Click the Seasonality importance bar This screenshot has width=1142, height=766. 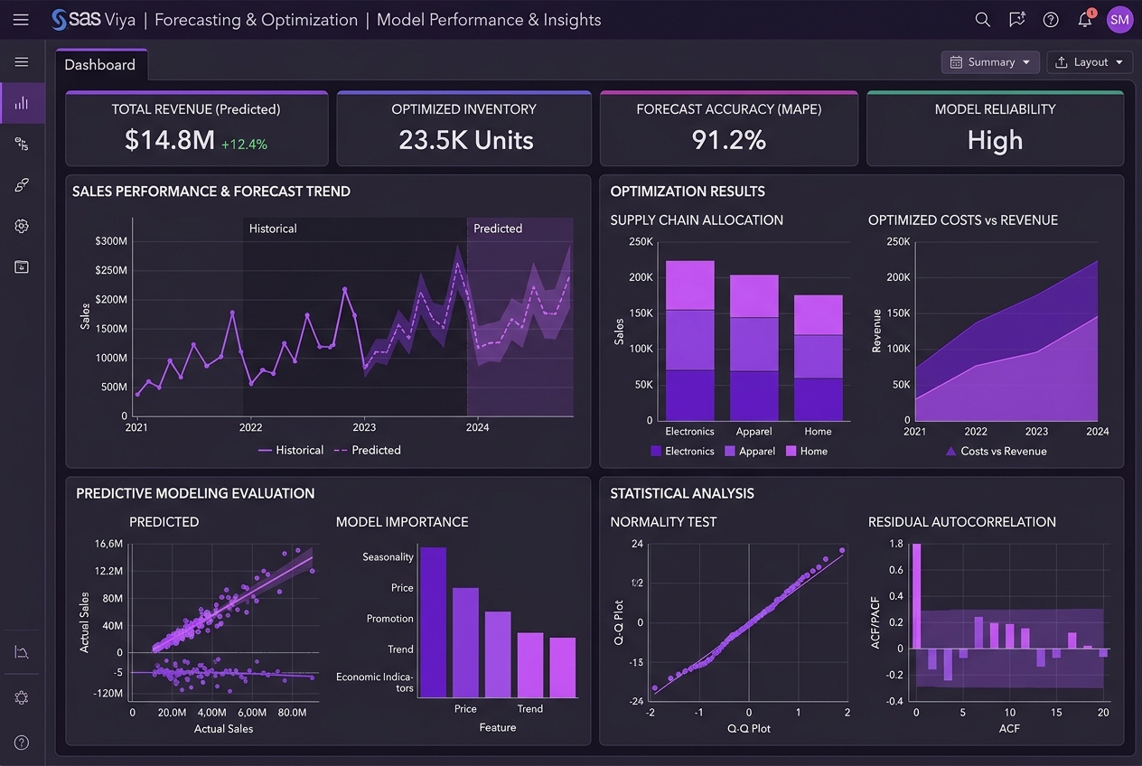pyautogui.click(x=433, y=622)
